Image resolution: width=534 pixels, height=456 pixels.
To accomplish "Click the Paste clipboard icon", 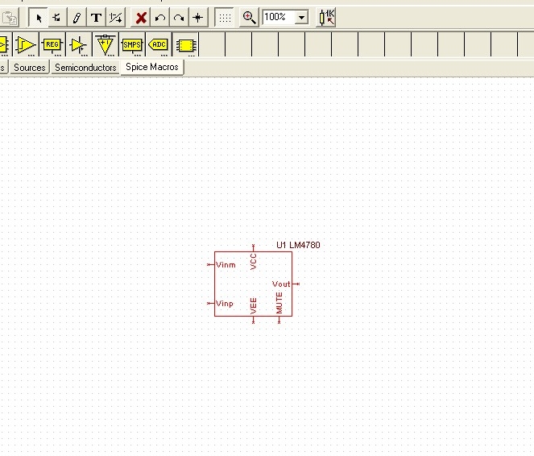I will (x=10, y=18).
